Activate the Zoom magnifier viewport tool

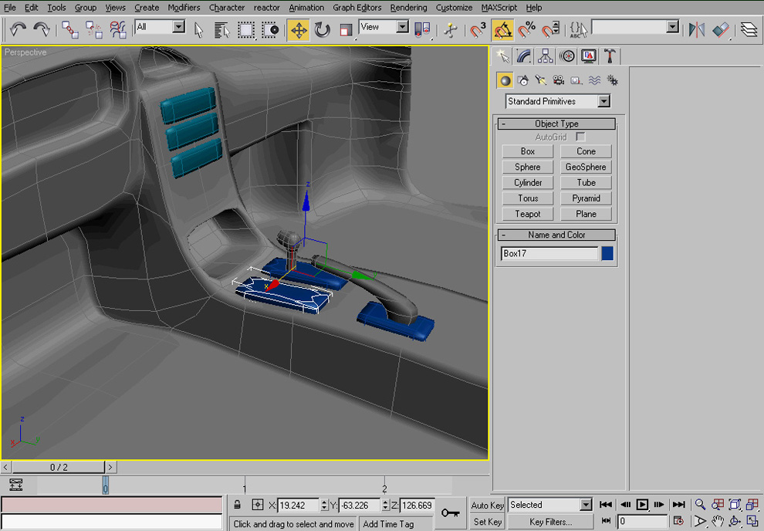click(700, 505)
